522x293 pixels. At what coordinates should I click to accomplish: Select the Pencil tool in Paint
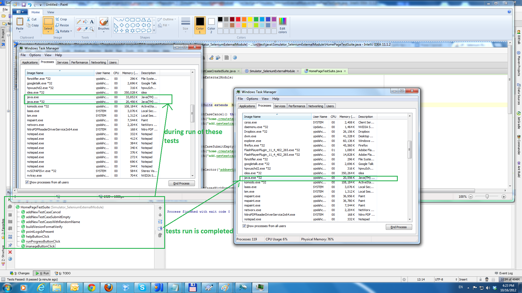coord(79,22)
